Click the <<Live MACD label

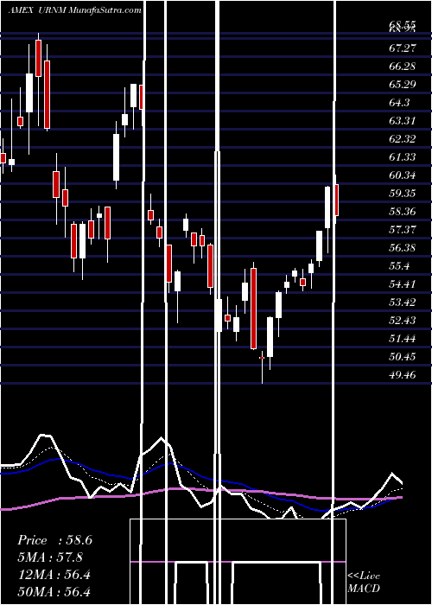(x=364, y=582)
